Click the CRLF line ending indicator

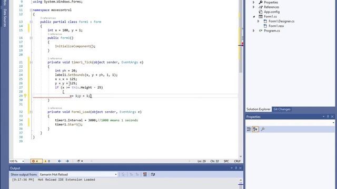tap(237, 161)
